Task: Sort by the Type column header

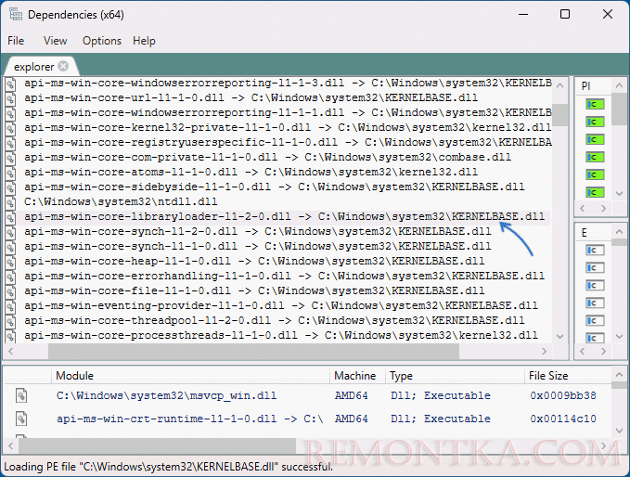Action: click(x=455, y=376)
